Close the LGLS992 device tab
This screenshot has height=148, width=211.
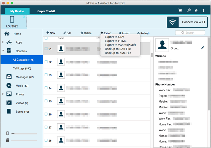tap(24, 17)
